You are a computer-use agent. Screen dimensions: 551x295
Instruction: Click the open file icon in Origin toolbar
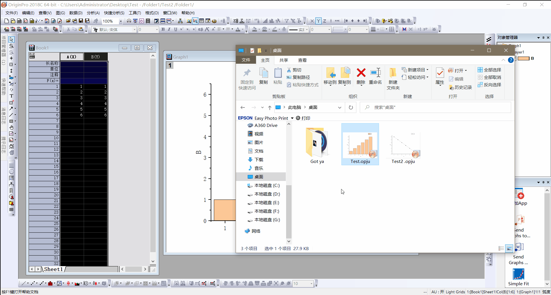[68, 21]
